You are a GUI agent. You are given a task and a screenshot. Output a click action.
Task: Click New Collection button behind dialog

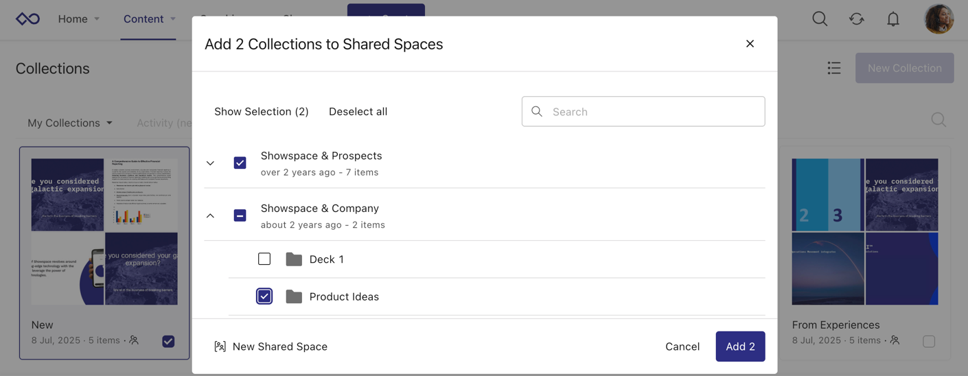coord(904,68)
